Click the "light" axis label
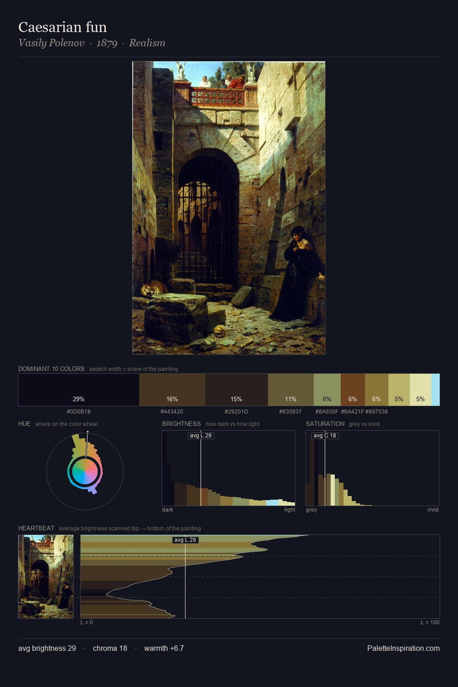Screen dimensions: 458x687 [289, 510]
